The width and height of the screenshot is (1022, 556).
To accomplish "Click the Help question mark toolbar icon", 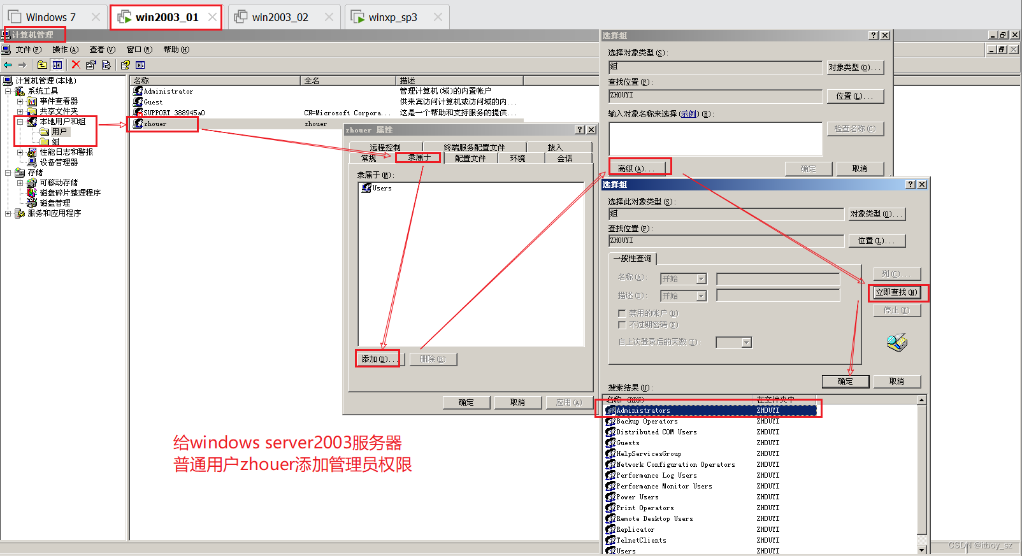I will (126, 65).
